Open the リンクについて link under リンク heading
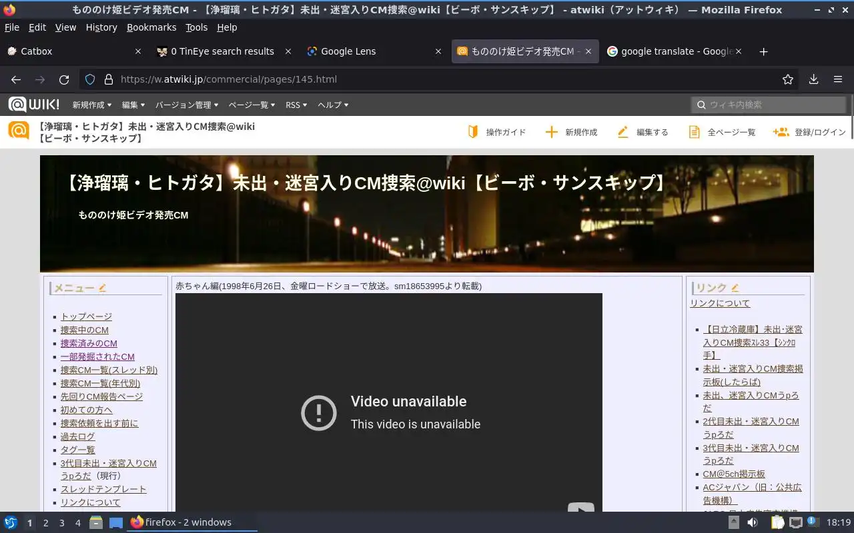Screen dimensions: 854x533 (720, 303)
